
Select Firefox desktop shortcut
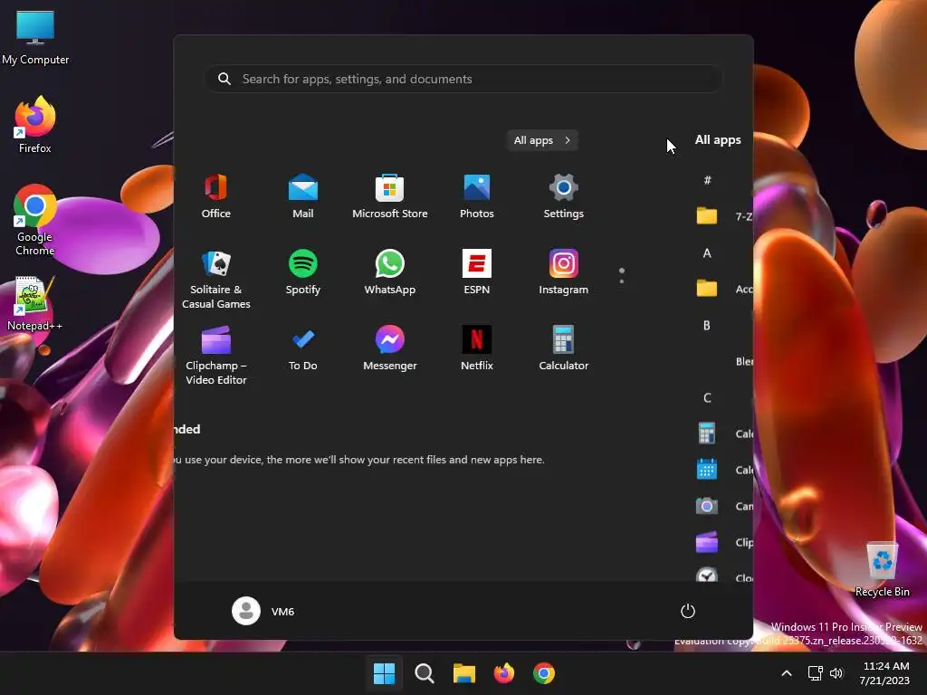coord(35,125)
